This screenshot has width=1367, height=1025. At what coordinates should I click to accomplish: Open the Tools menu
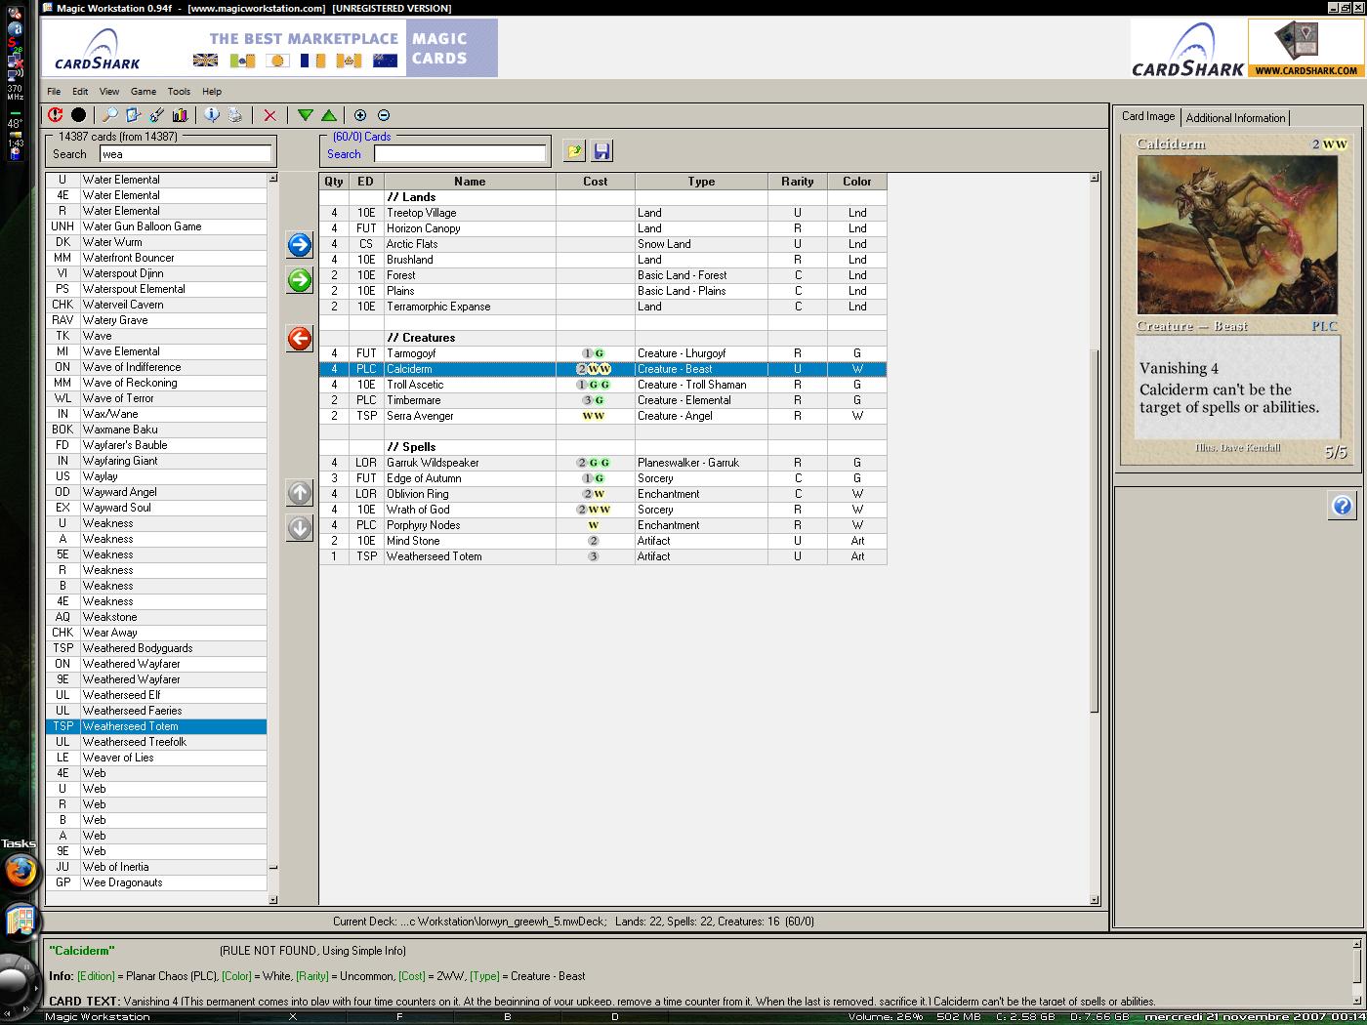(x=179, y=92)
